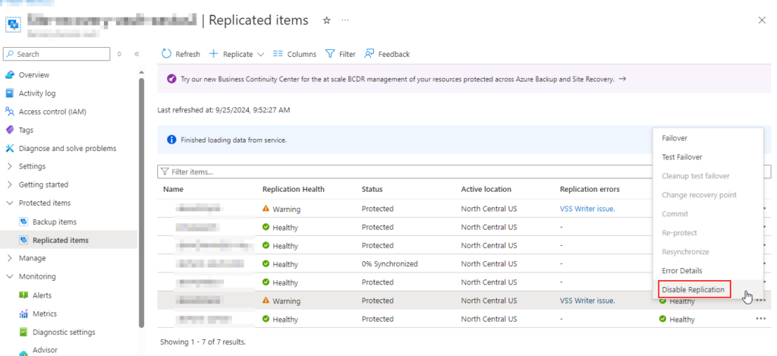Open VSS Writer issue link in first row
Viewport: 777px width, 356px height.
[x=587, y=209]
